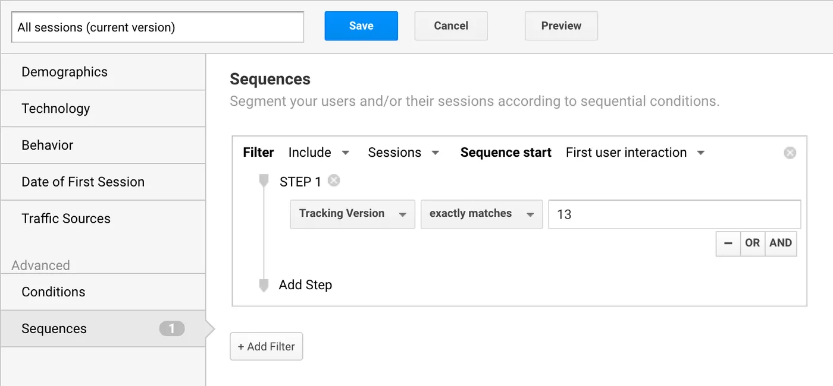Change the exactly matches operator dropdown
This screenshot has height=386, width=833.
(x=481, y=214)
